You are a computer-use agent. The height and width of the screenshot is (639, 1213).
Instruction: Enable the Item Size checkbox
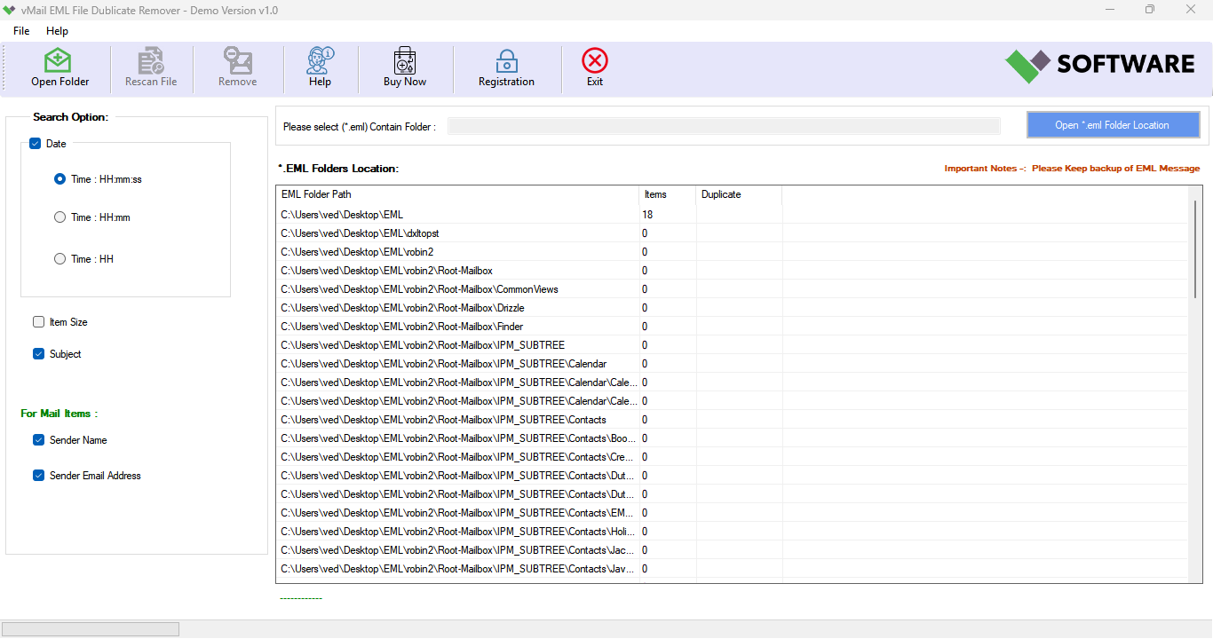(38, 322)
